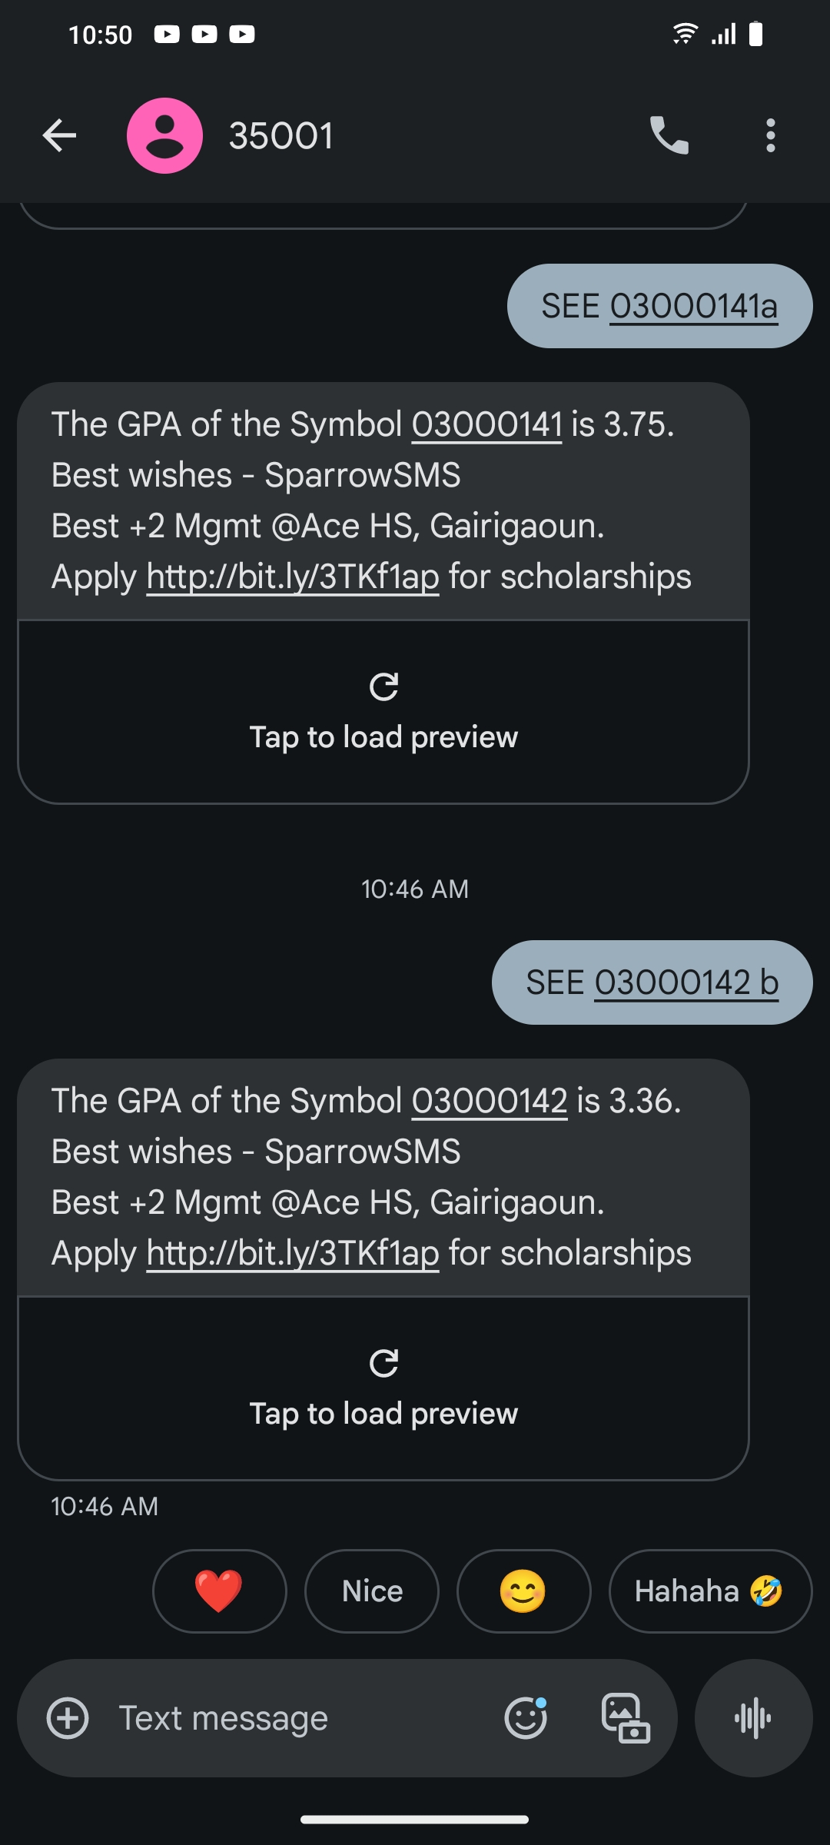
Task: Tap the plus attachment icon
Action: click(x=68, y=1717)
